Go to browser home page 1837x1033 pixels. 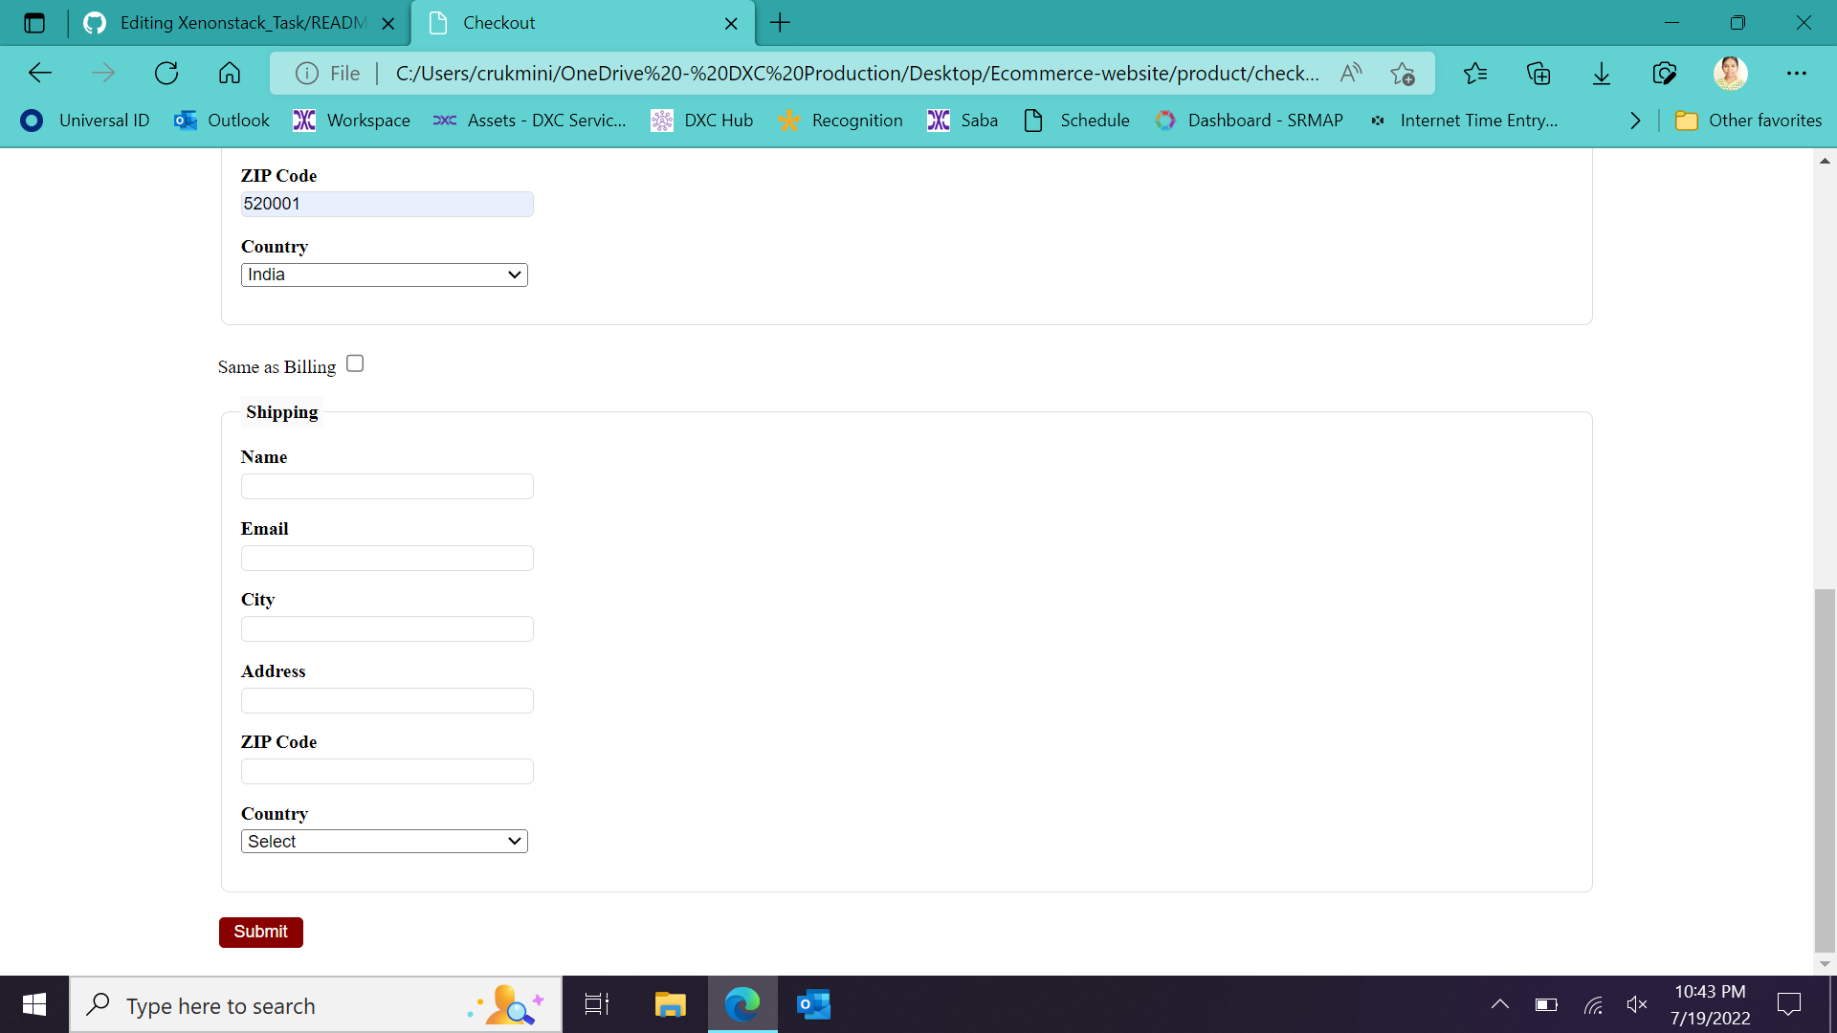230,74
